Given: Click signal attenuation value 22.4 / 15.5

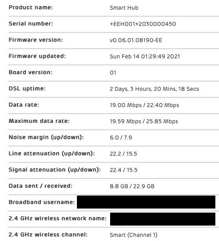Looking at the screenshot, I should (x=123, y=170).
